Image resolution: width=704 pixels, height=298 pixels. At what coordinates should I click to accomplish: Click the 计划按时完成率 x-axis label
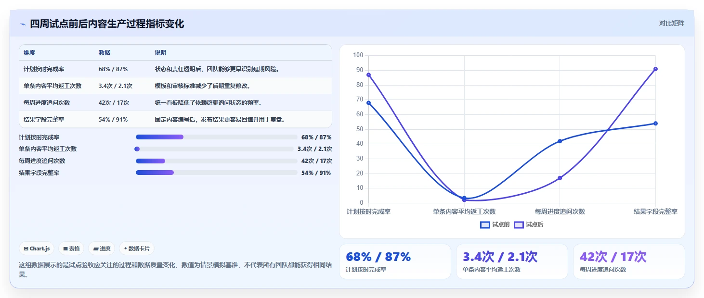pyautogui.click(x=368, y=211)
